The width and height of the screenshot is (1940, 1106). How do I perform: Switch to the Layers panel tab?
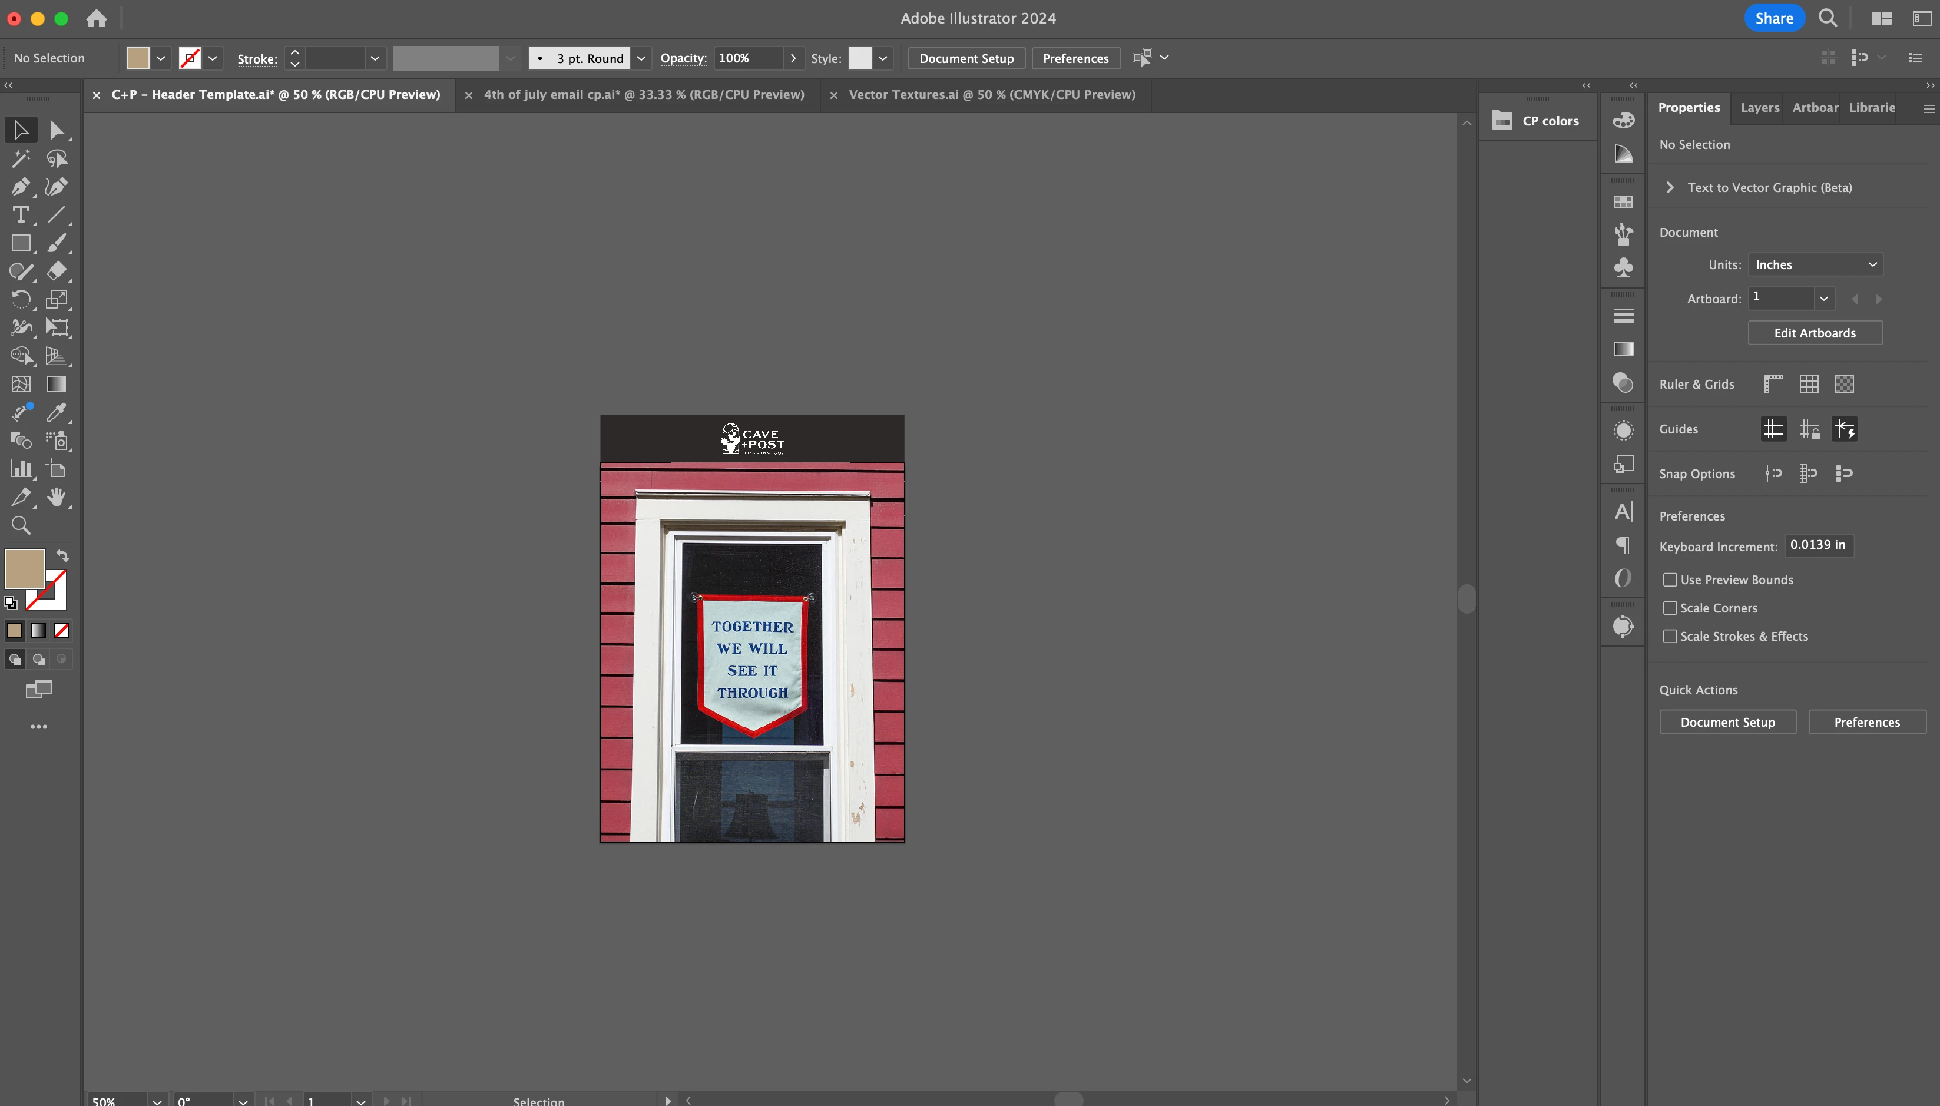tap(1759, 108)
